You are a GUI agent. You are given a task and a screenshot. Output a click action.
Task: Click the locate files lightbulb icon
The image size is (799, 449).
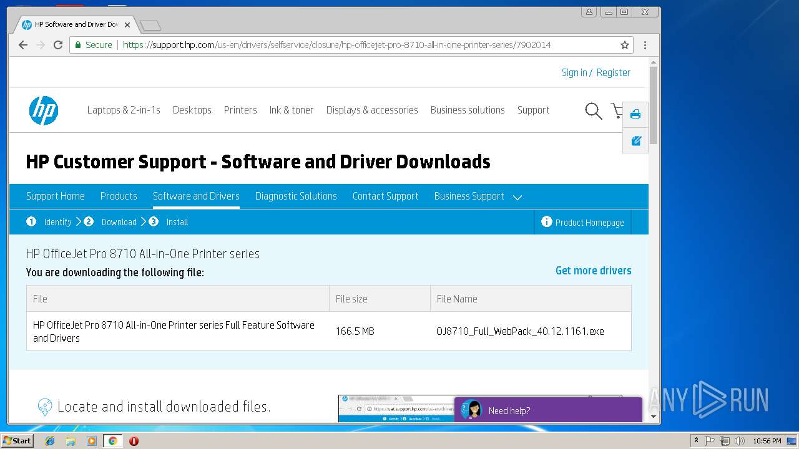[45, 407]
